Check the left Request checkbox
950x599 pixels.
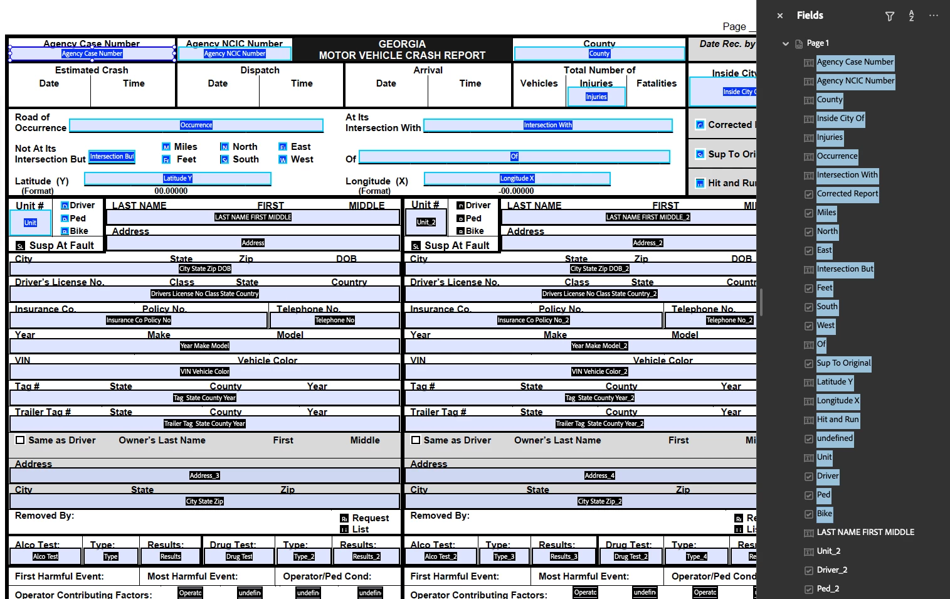[344, 519]
